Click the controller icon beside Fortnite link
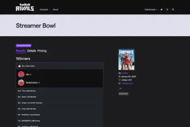Screen dimensions: 190x127 [x=119, y=73]
